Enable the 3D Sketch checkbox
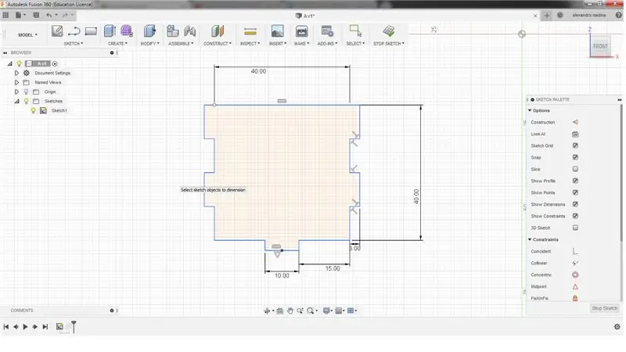Viewport: 626px width, 352px height. coord(575,228)
